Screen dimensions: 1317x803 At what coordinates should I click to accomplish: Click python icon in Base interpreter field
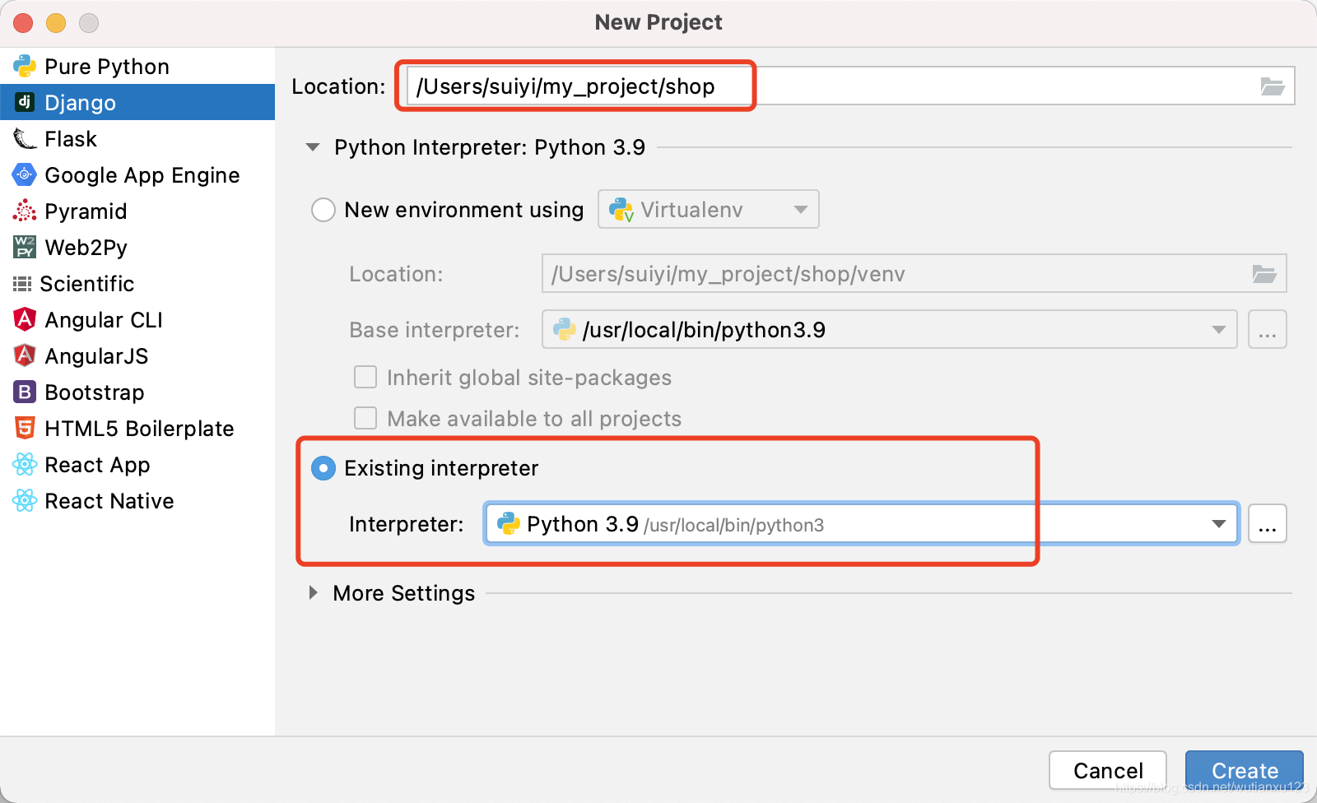(x=565, y=330)
